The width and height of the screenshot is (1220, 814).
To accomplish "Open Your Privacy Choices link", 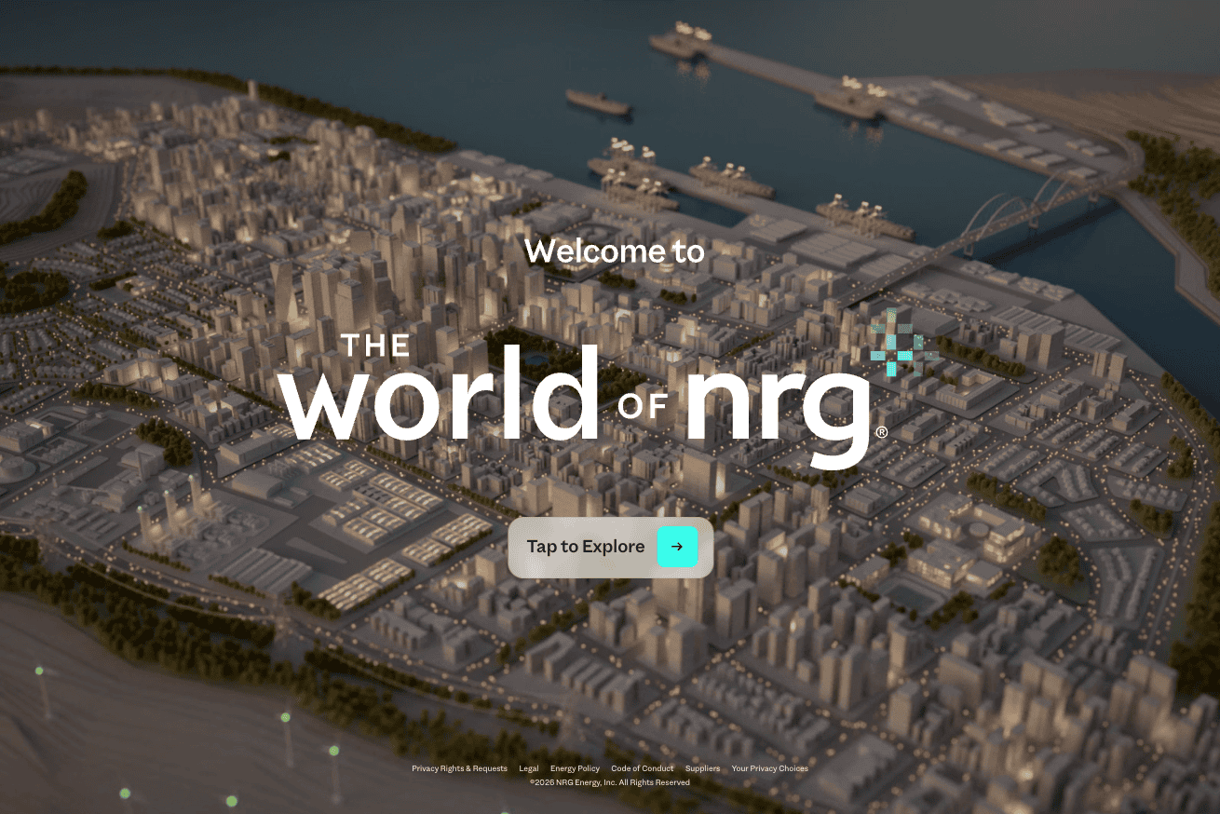I will (x=769, y=768).
